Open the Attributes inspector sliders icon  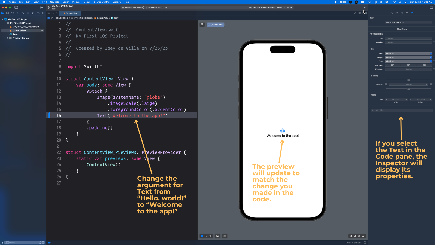tap(412, 13)
